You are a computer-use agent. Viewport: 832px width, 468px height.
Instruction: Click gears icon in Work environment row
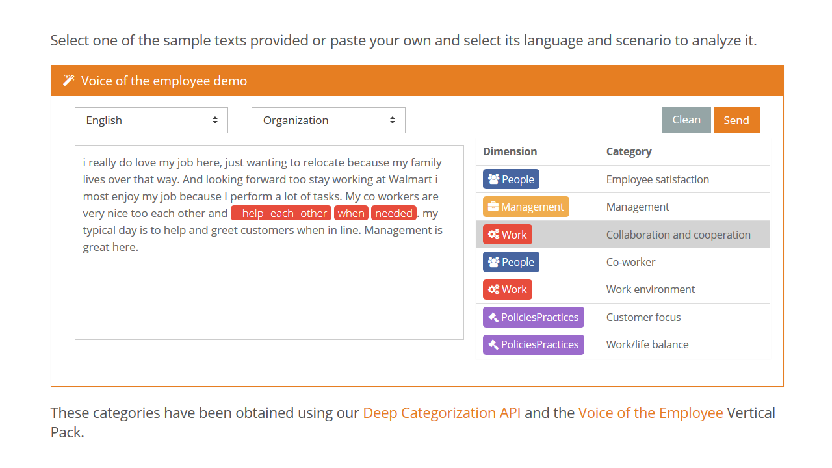pyautogui.click(x=493, y=289)
